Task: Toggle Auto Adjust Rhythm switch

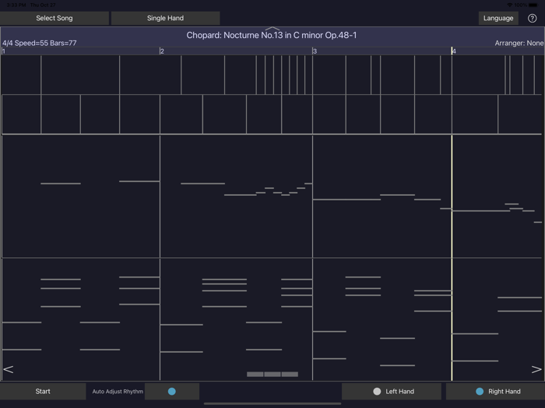Action: [x=172, y=392]
